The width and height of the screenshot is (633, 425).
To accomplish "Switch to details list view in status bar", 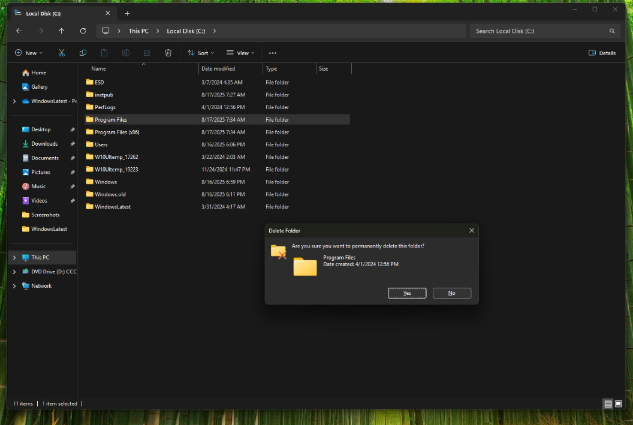I will (x=608, y=404).
